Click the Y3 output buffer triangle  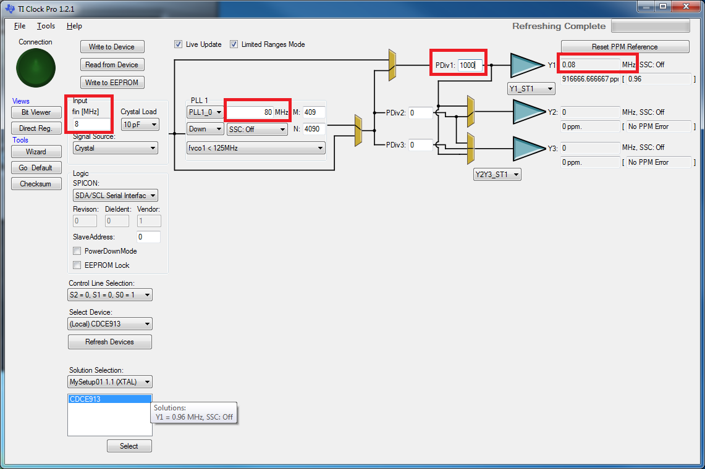pos(529,149)
